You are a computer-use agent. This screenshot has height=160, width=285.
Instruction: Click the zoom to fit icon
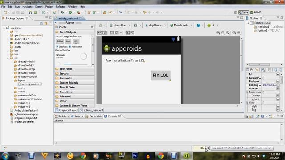point(223,32)
